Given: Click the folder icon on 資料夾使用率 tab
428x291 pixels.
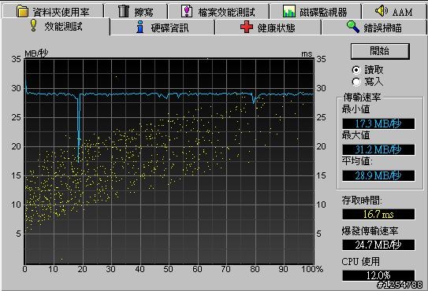Looking at the screenshot, I should (22, 11).
